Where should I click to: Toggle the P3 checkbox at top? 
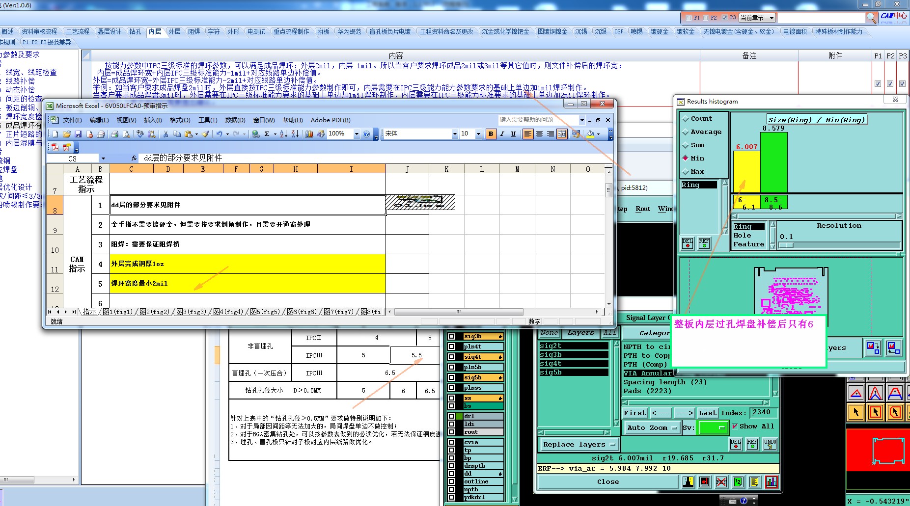[724, 18]
